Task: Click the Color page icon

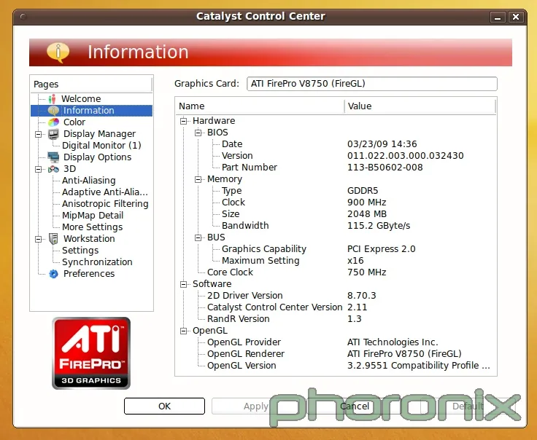Action: (x=53, y=122)
